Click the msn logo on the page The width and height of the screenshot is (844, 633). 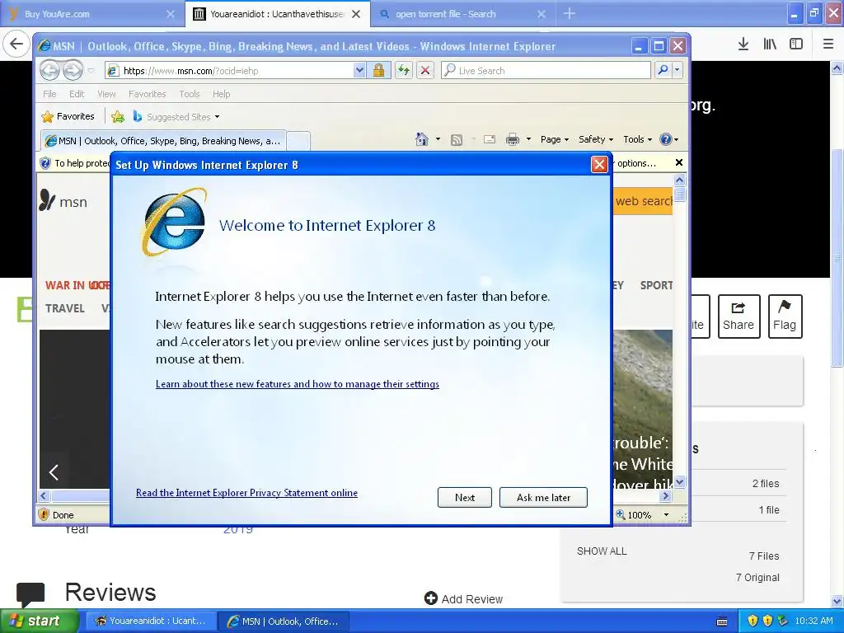click(x=63, y=201)
